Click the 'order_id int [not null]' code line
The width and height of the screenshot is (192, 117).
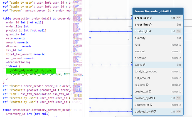tap(24, 23)
